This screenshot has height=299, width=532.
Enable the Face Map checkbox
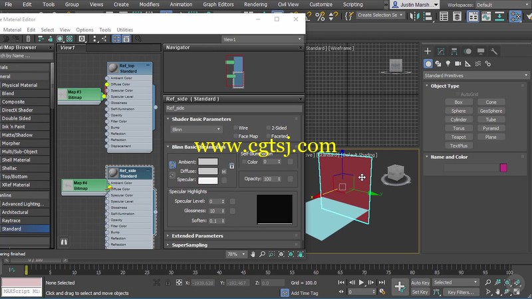[235, 136]
